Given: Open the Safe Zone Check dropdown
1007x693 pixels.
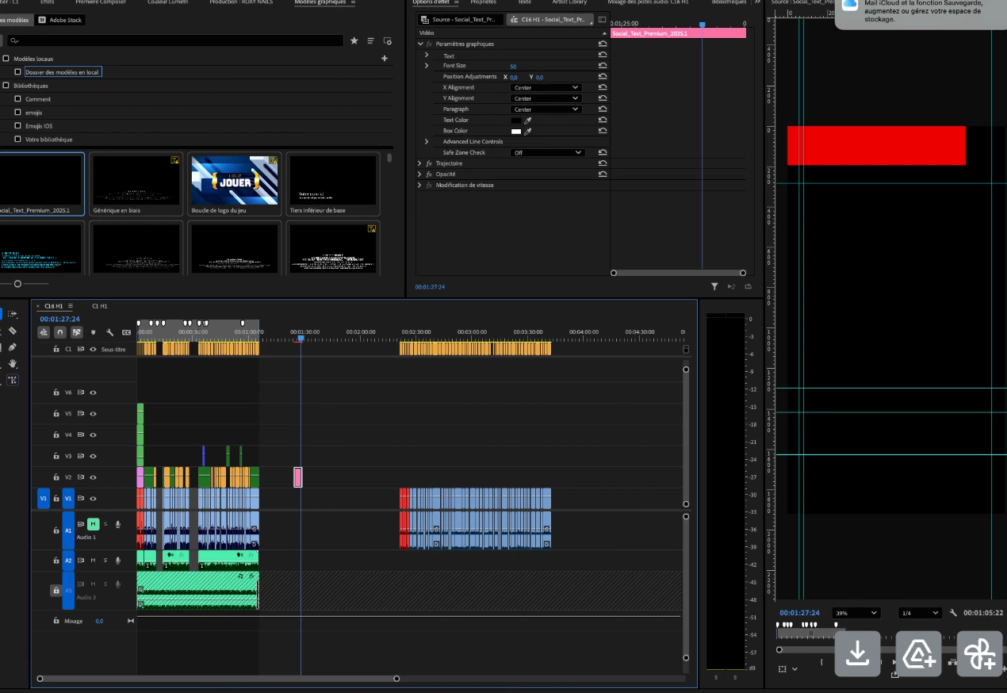Looking at the screenshot, I should 546,152.
